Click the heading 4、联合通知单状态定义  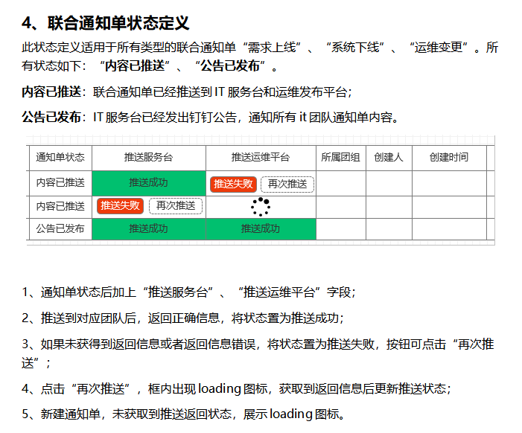tap(106, 23)
